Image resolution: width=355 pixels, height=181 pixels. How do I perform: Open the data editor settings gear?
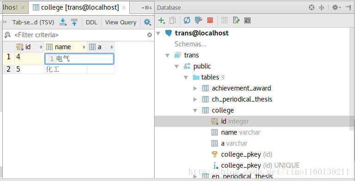point(147,22)
